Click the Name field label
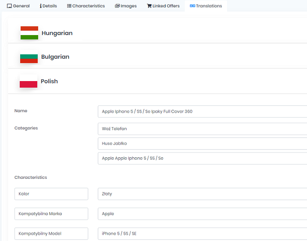This screenshot has width=307, height=241. 21,111
